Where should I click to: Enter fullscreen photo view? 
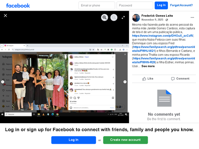pyautogui.click(x=123, y=17)
